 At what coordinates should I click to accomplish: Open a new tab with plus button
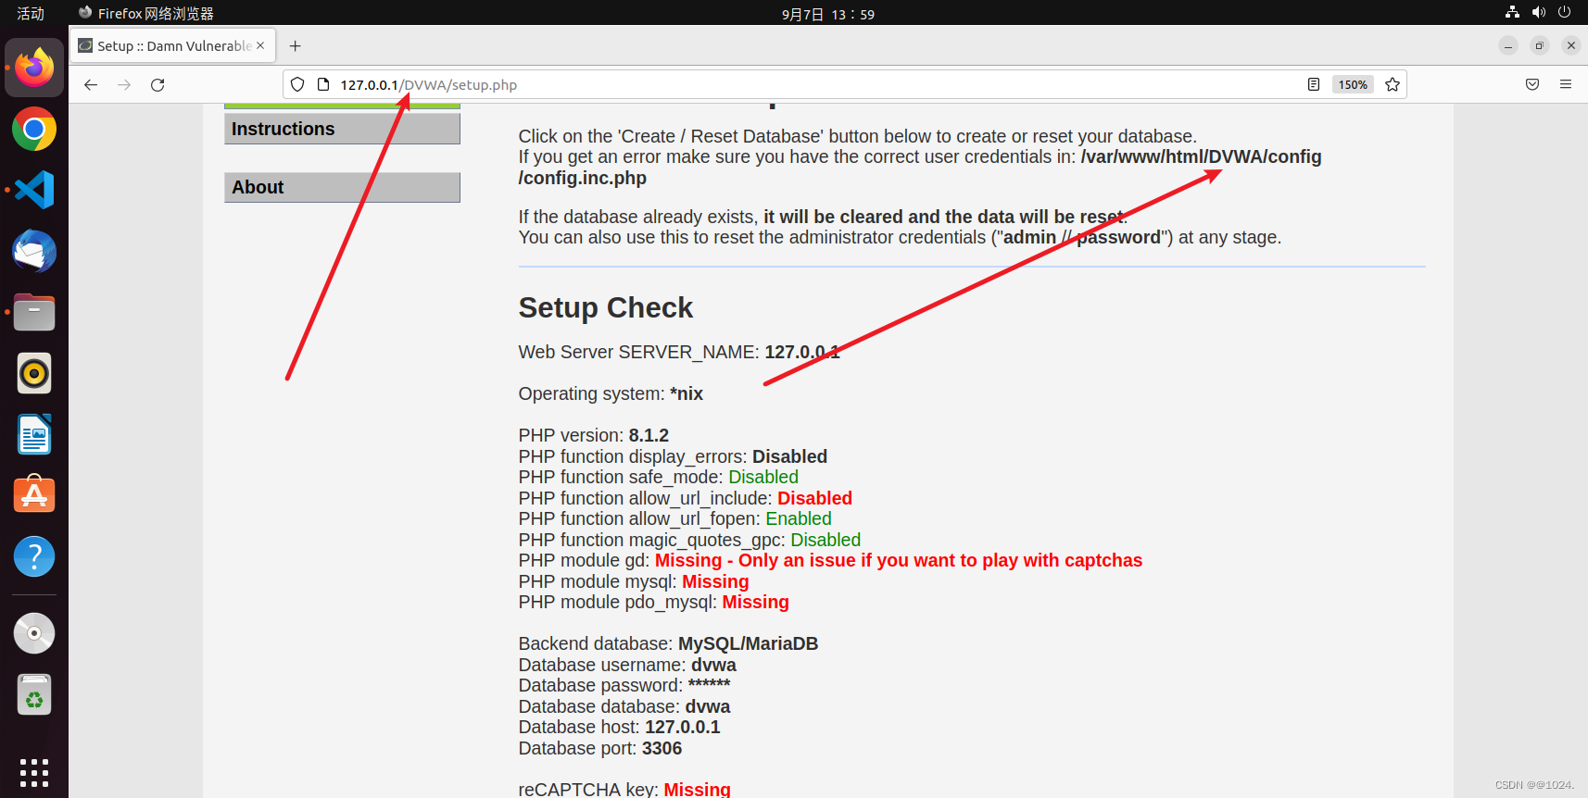296,45
